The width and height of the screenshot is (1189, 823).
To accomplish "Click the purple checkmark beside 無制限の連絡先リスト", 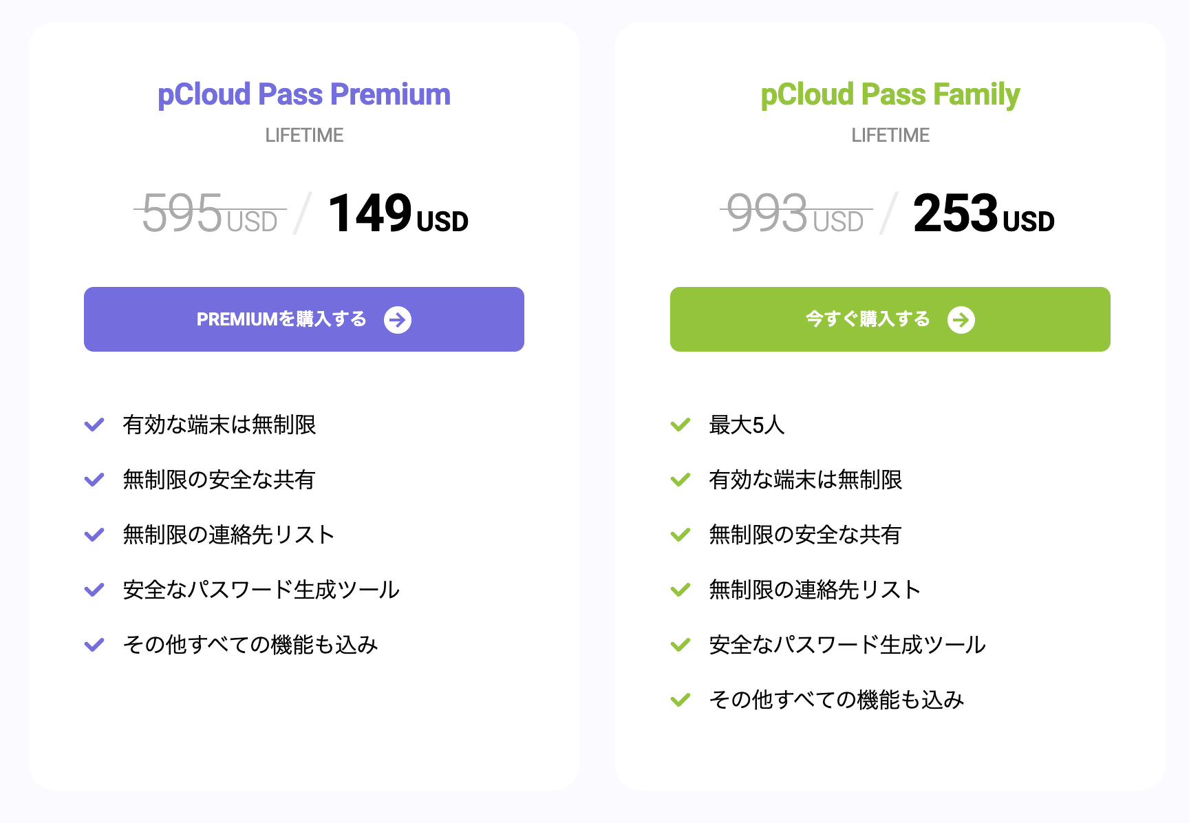I will (x=94, y=535).
